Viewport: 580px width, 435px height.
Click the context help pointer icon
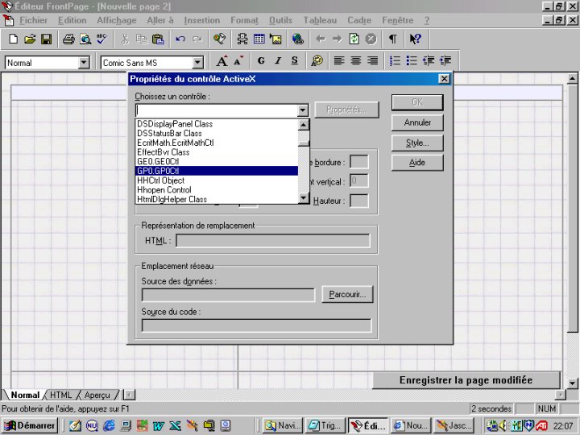[416, 39]
